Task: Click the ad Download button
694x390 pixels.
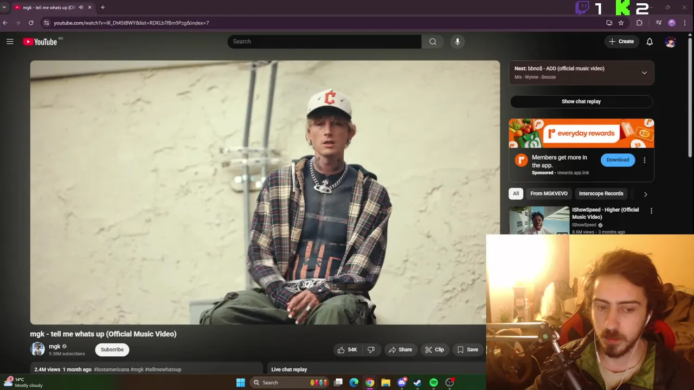Action: pos(618,160)
